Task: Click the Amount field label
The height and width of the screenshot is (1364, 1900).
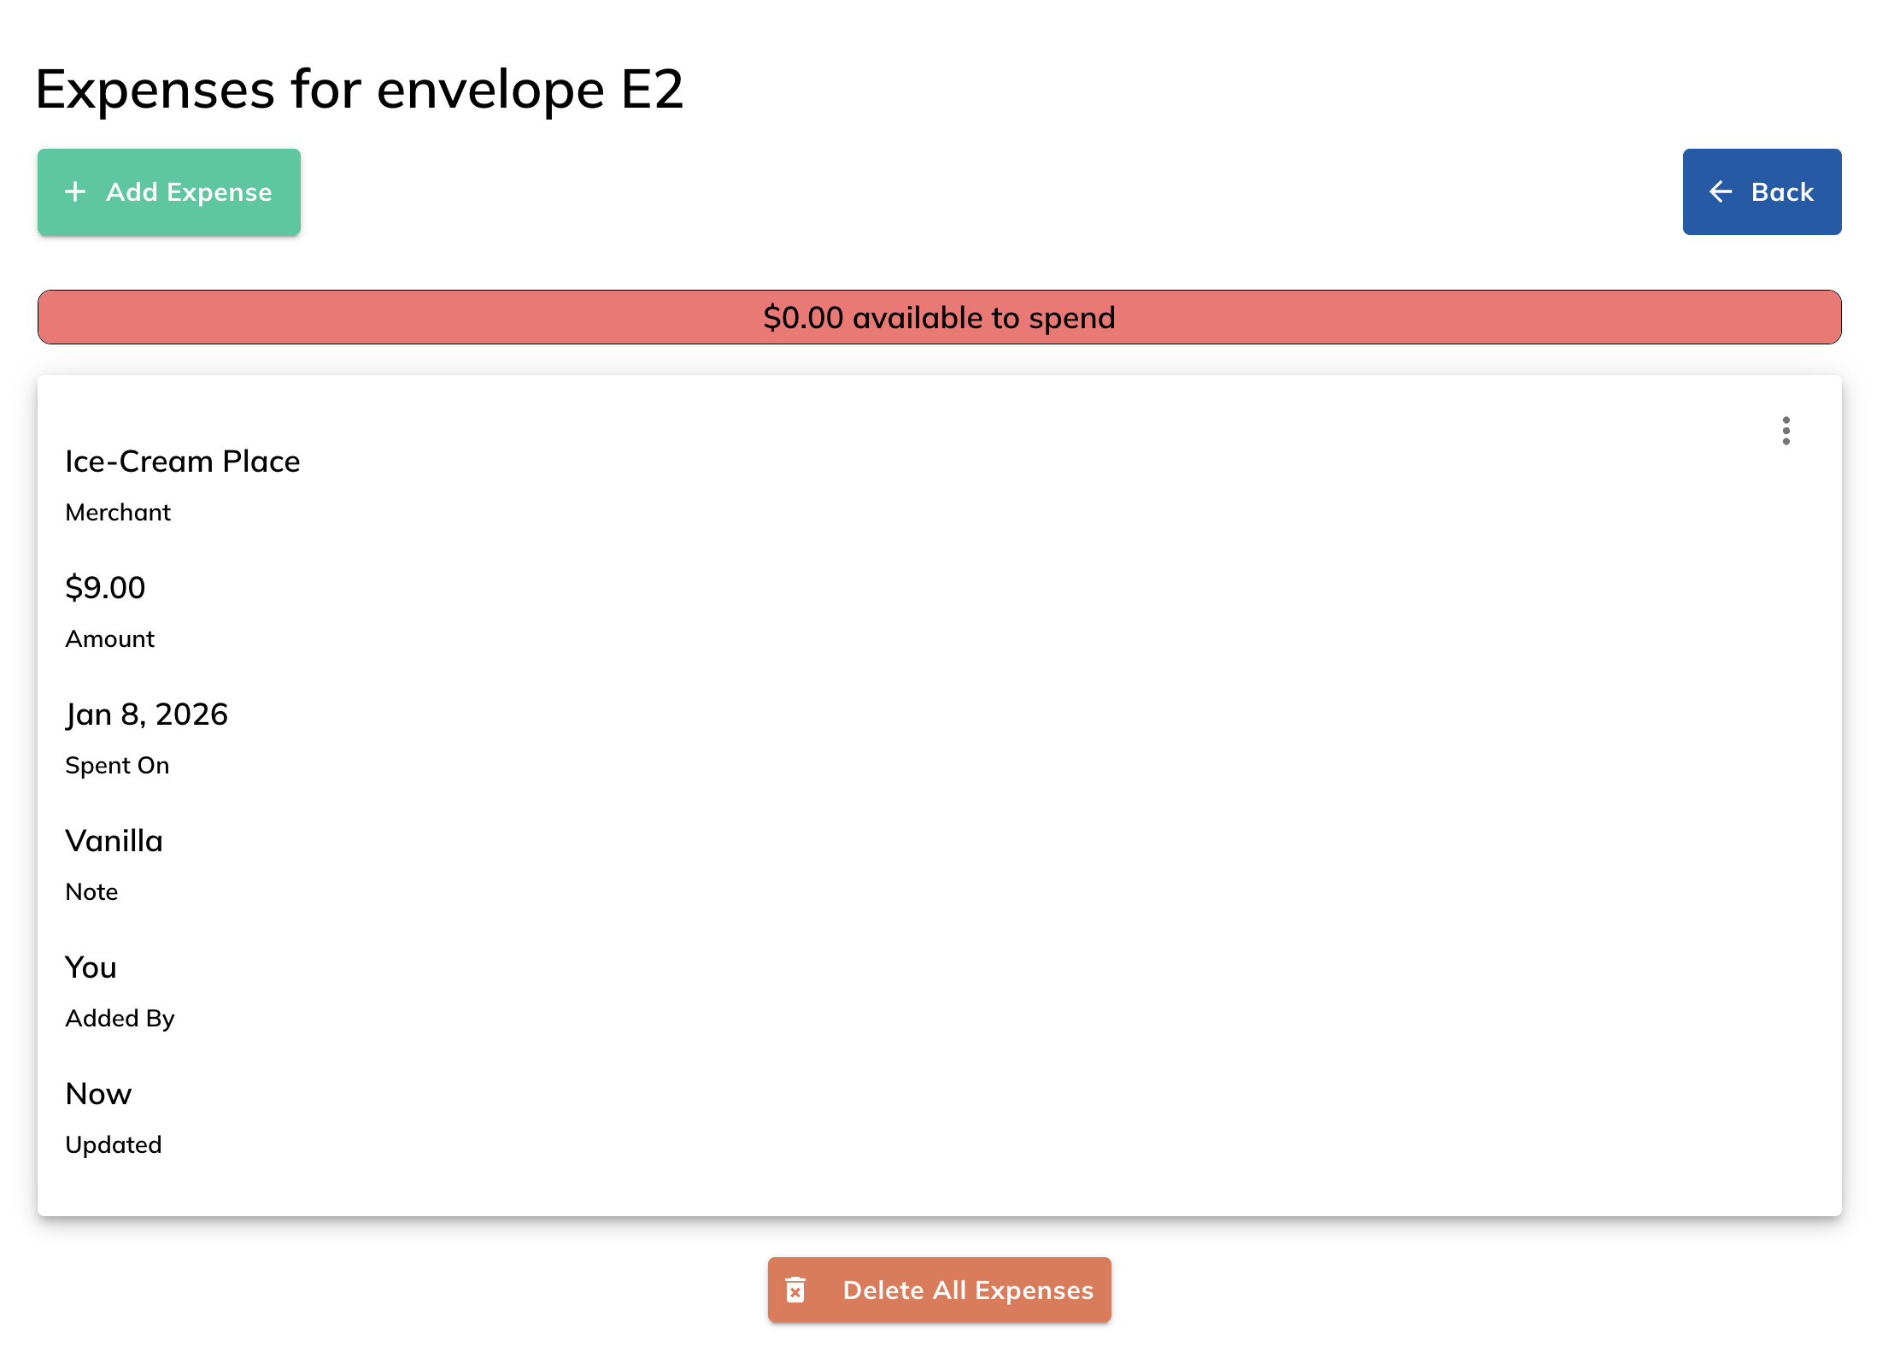Action: pyautogui.click(x=109, y=638)
